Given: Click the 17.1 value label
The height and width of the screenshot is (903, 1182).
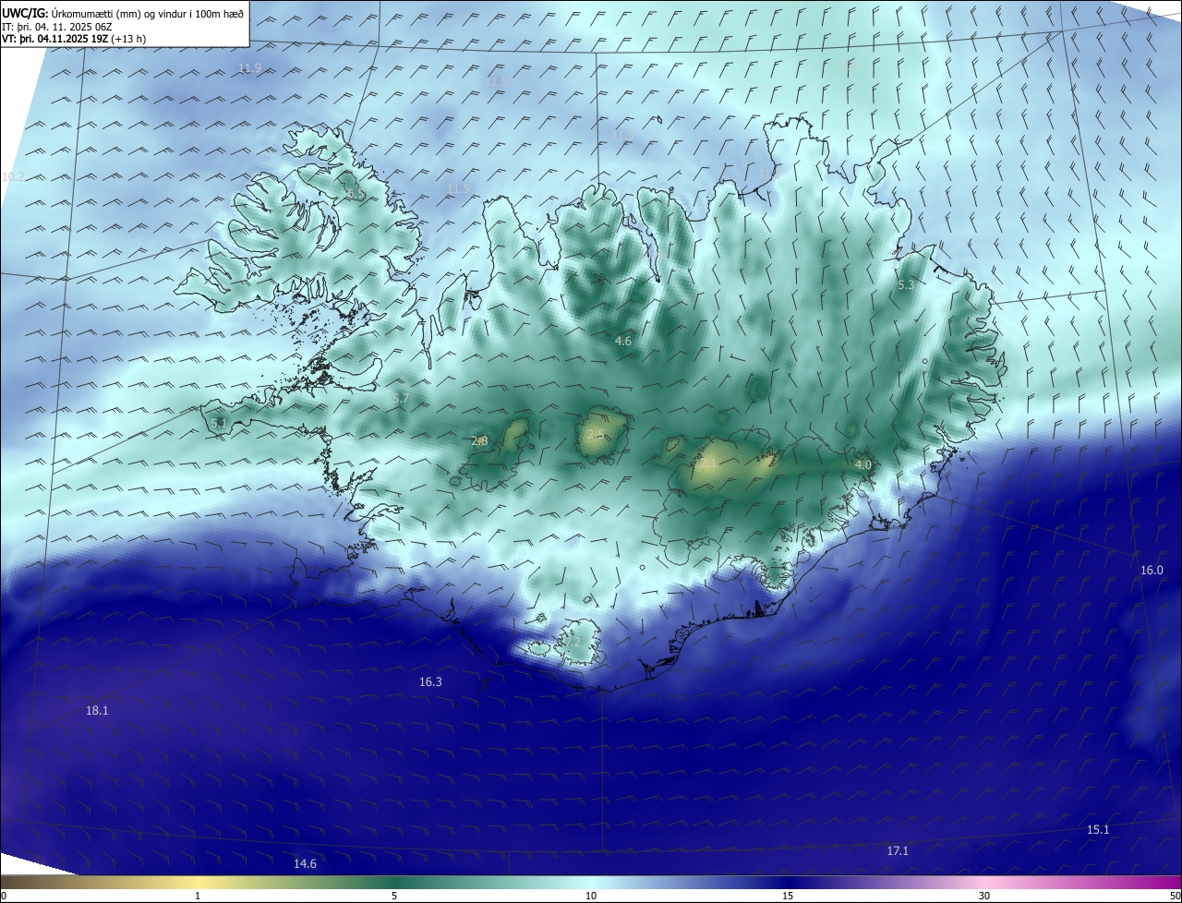Looking at the screenshot, I should (x=898, y=850).
